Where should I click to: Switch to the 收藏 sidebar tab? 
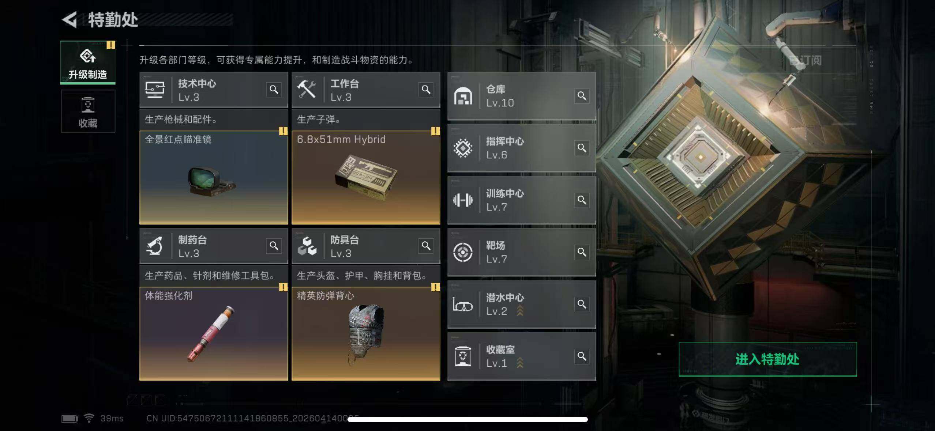pyautogui.click(x=88, y=111)
